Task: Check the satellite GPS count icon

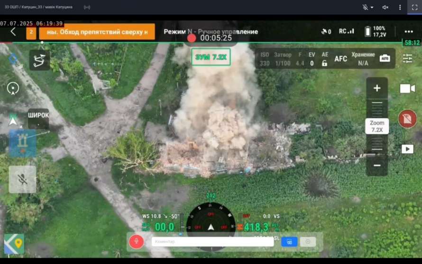Action: point(326,32)
